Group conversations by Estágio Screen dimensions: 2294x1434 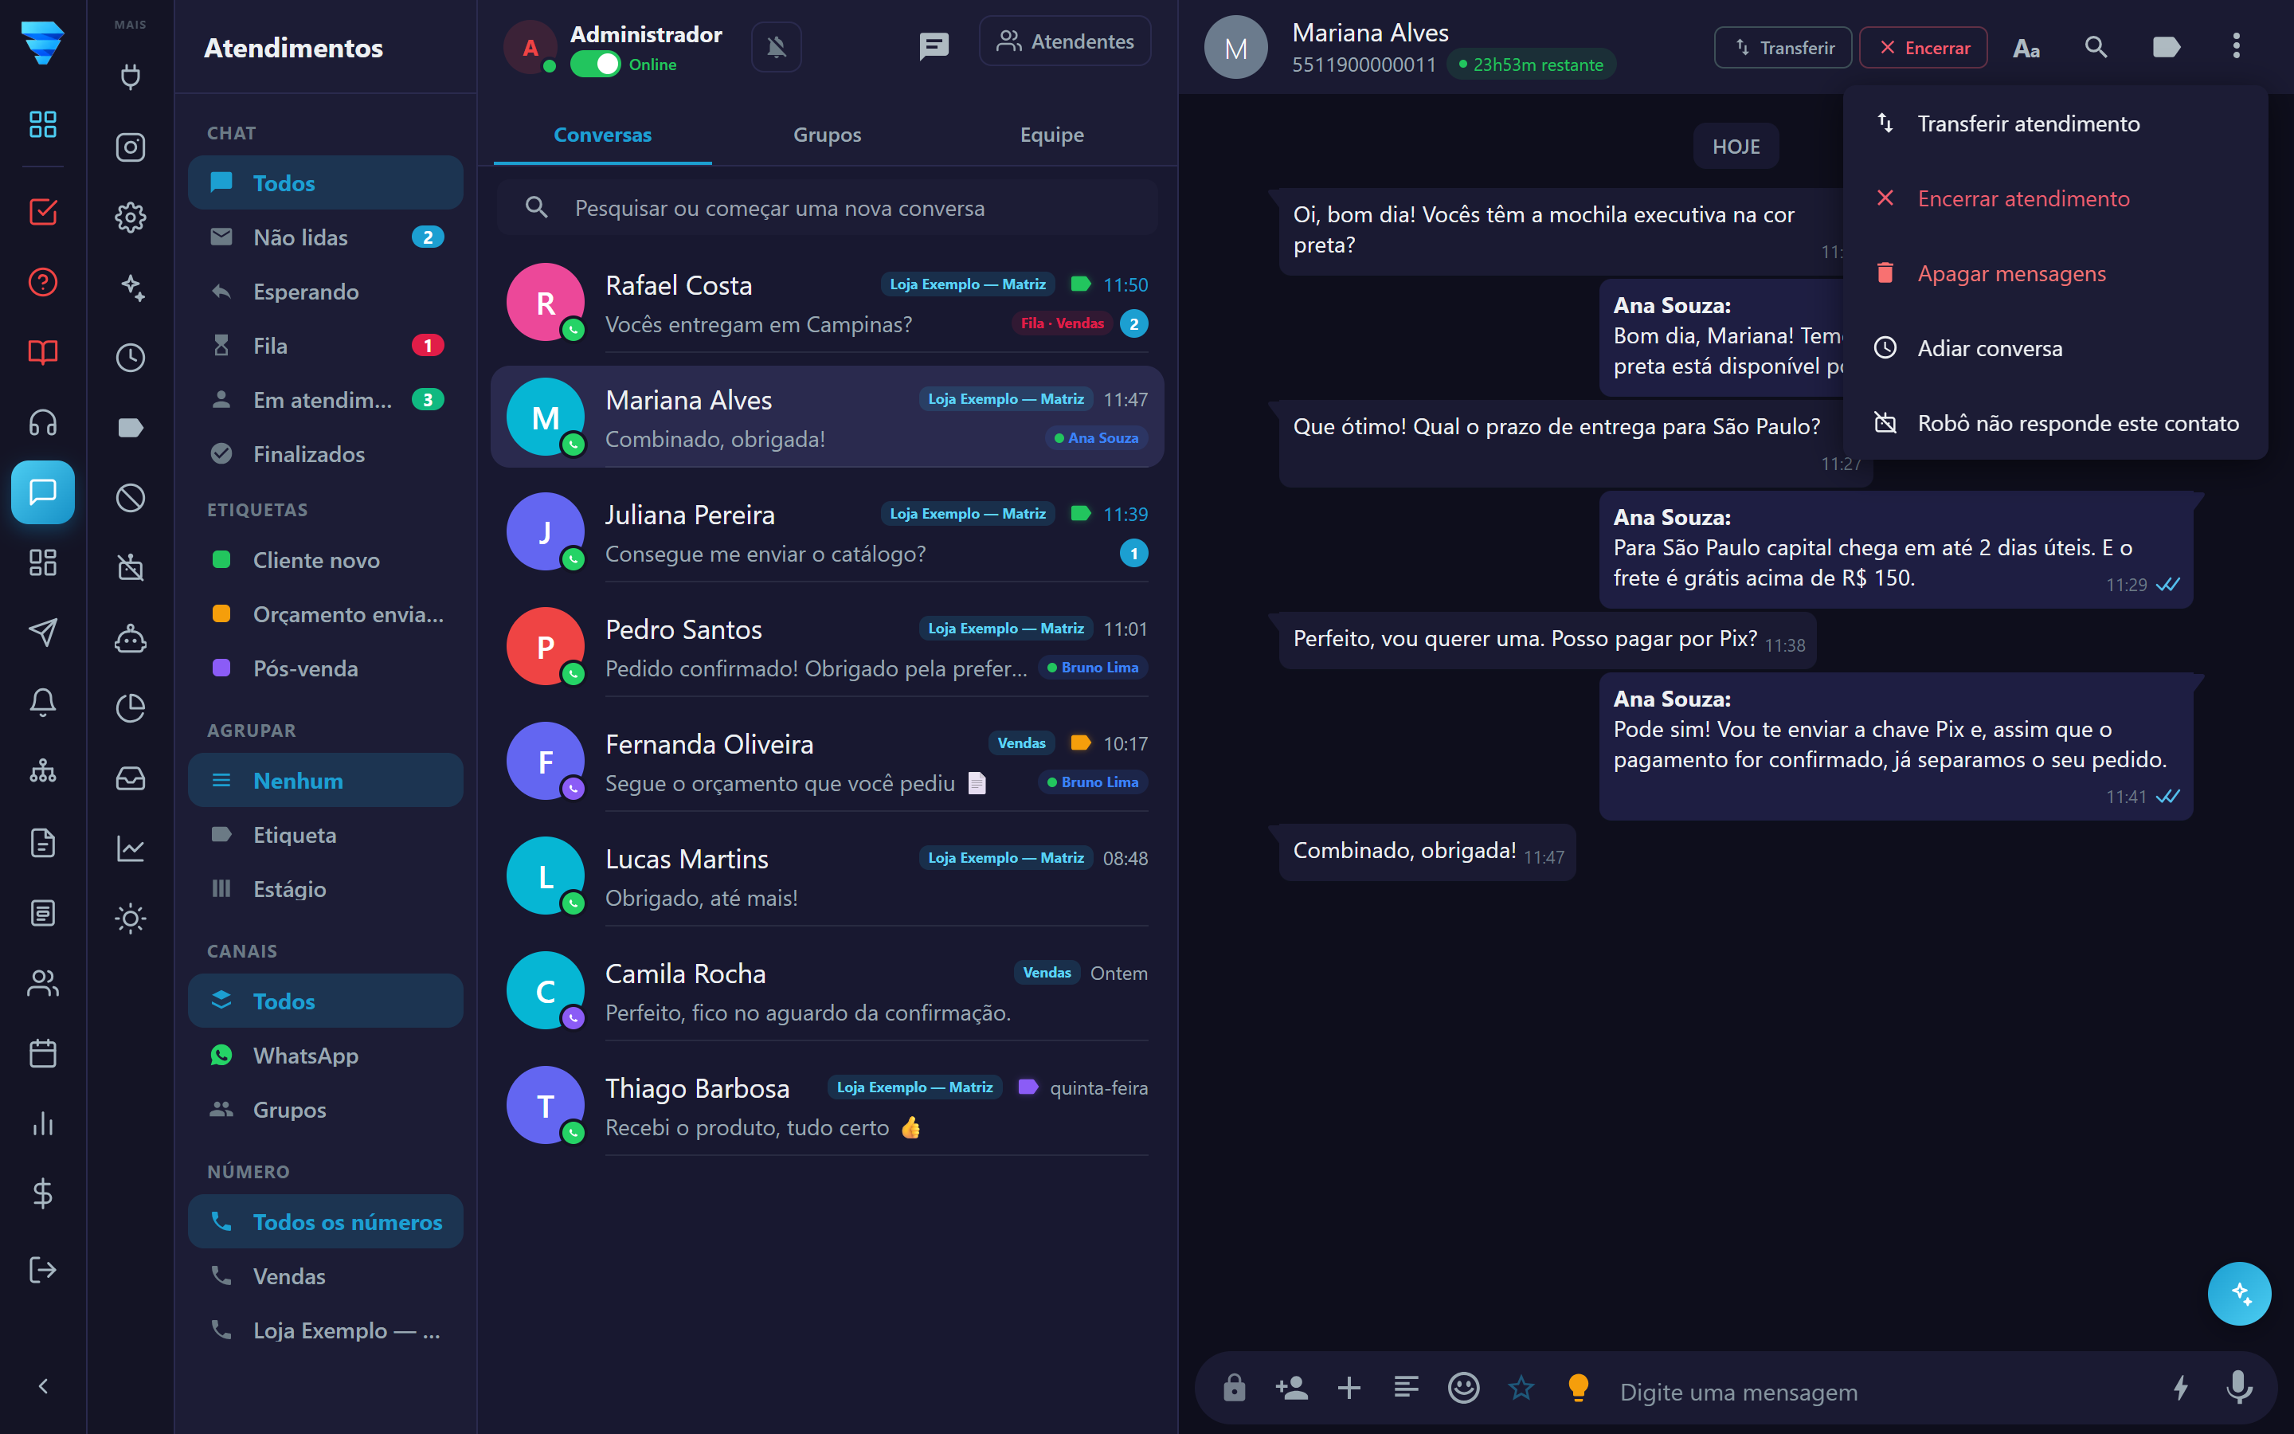[325, 888]
